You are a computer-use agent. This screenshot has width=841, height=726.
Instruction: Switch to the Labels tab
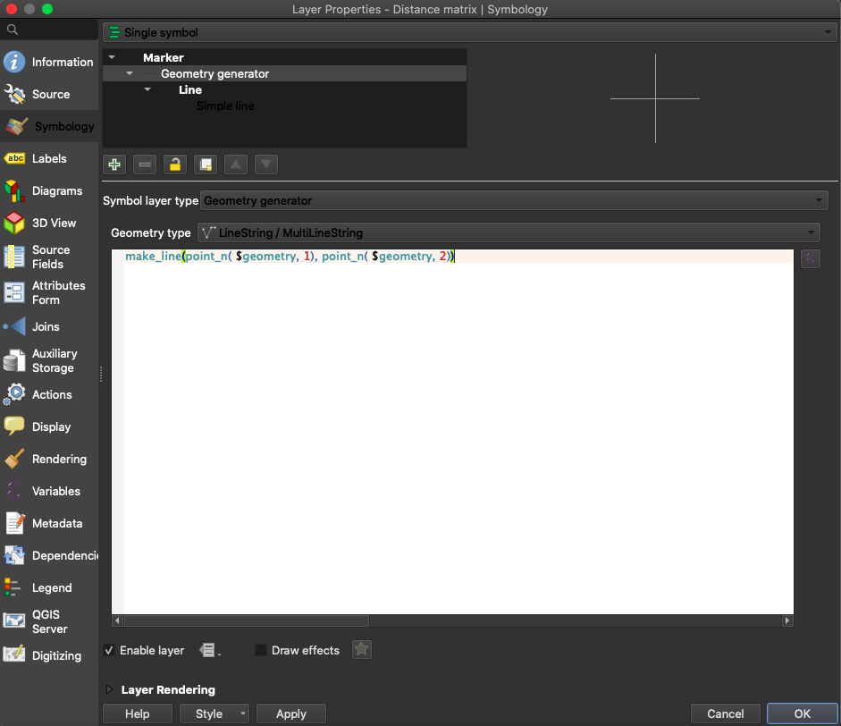point(49,158)
